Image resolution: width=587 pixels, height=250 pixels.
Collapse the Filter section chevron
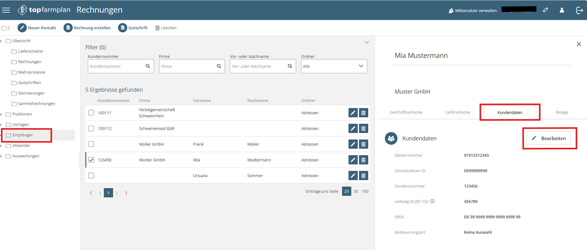pyautogui.click(x=367, y=42)
